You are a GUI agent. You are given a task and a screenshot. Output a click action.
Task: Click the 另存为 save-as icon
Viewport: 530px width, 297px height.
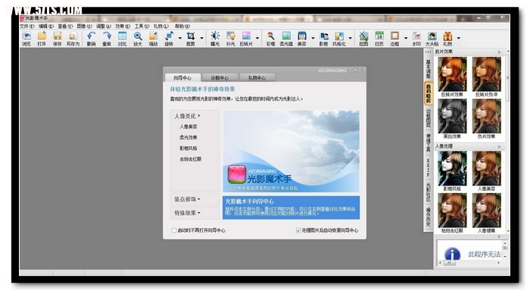click(x=73, y=36)
